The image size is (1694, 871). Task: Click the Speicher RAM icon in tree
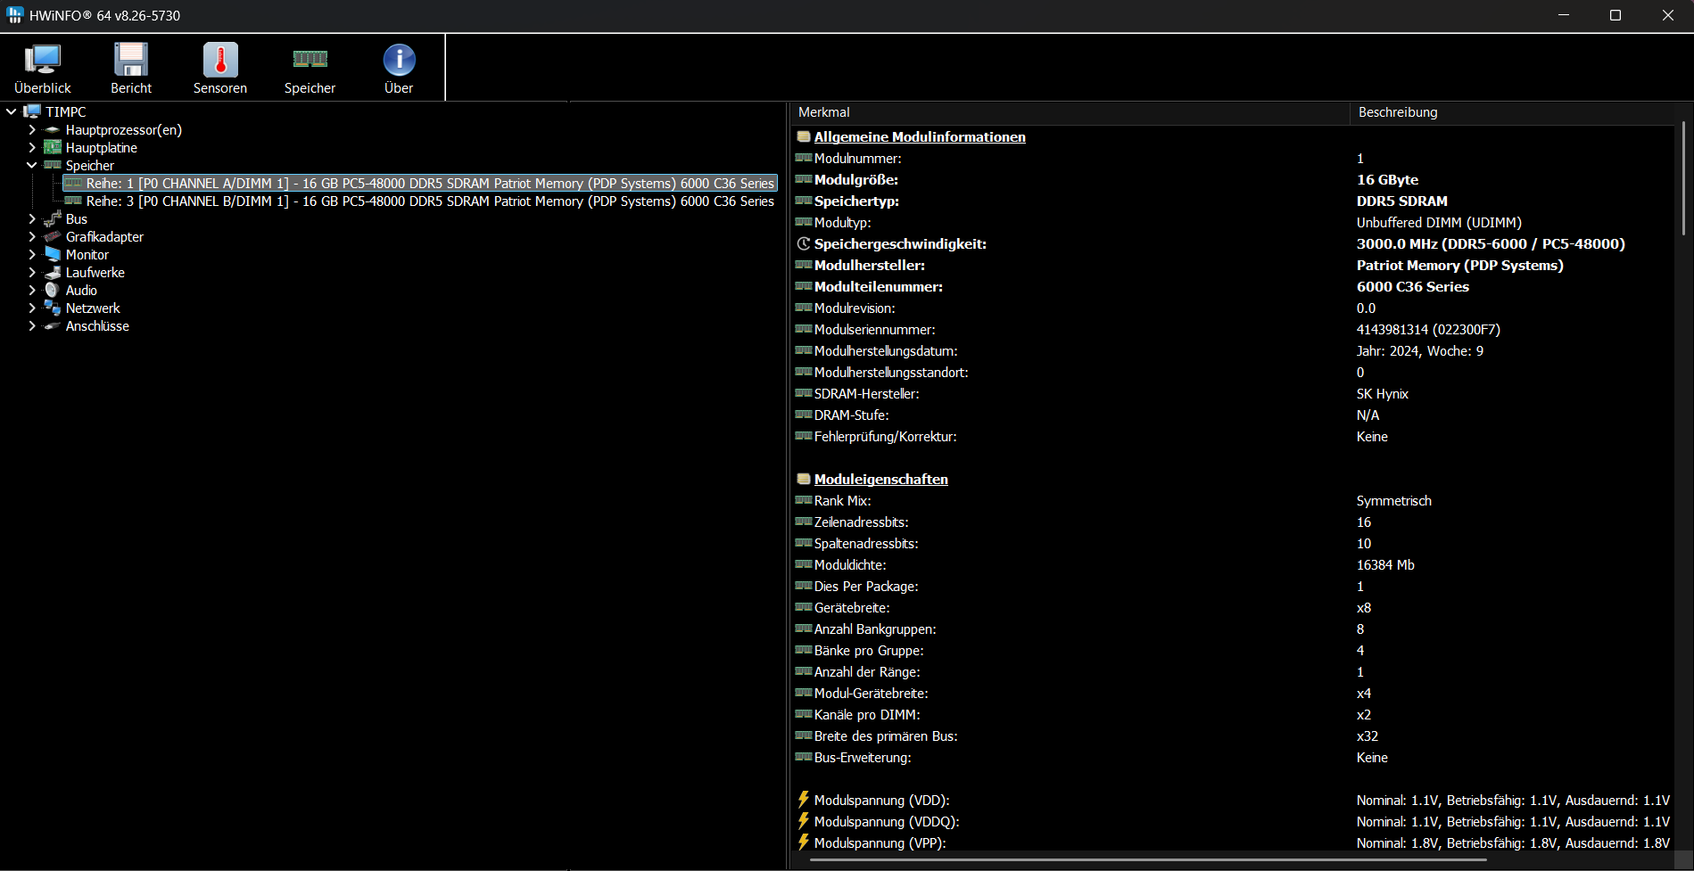52,165
